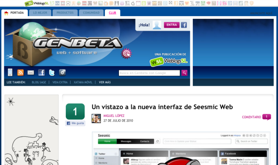Go to the Portada tab
Viewport: 278px width, 165px height.
pyautogui.click(x=14, y=13)
